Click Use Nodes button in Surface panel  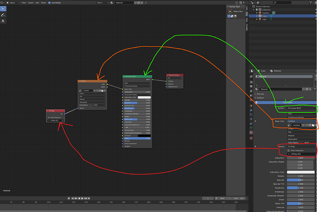[286, 102]
